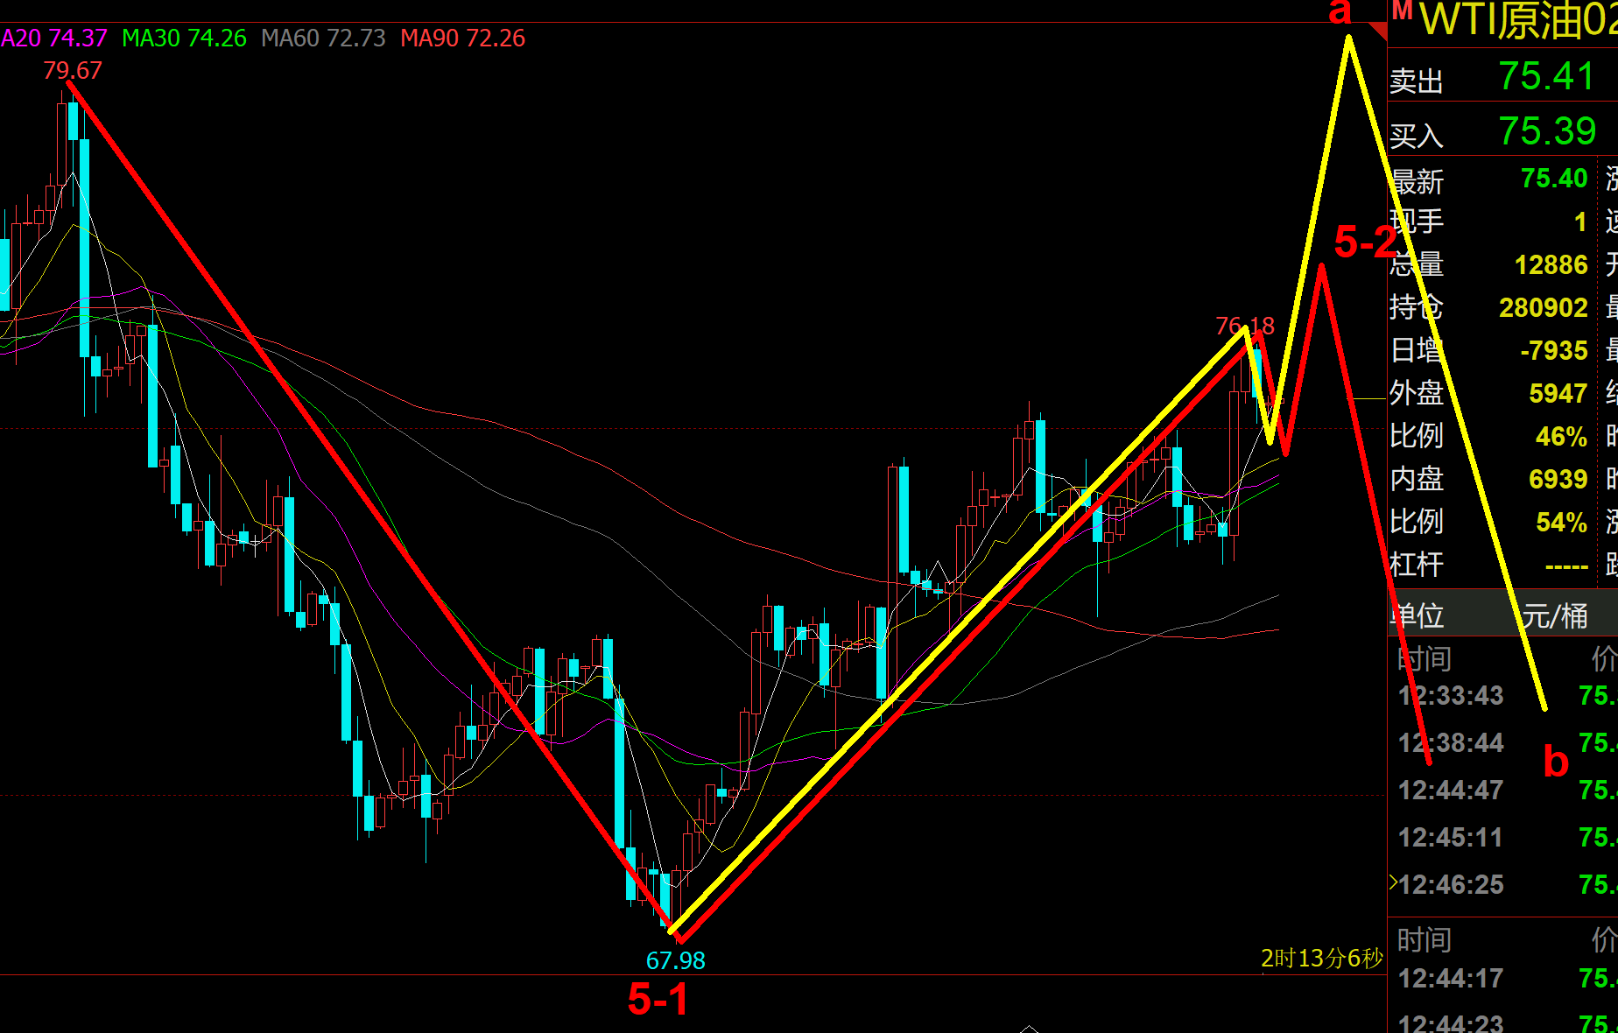The height and width of the screenshot is (1033, 1618).
Task: Select the 12:46:25 trade row
Action: click(1503, 884)
